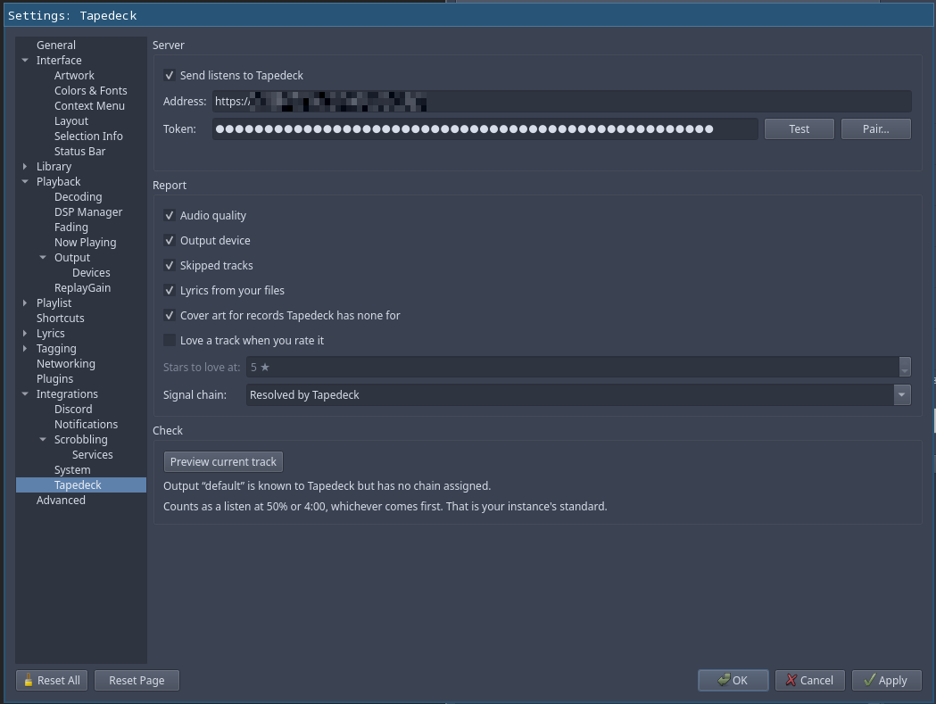Click Preview current track button

click(x=223, y=461)
